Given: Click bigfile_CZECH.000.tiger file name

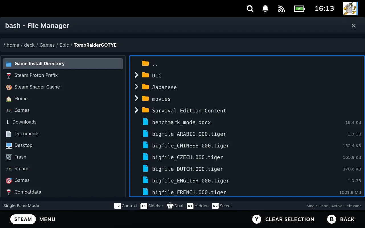Looking at the screenshot, I should click(187, 157).
